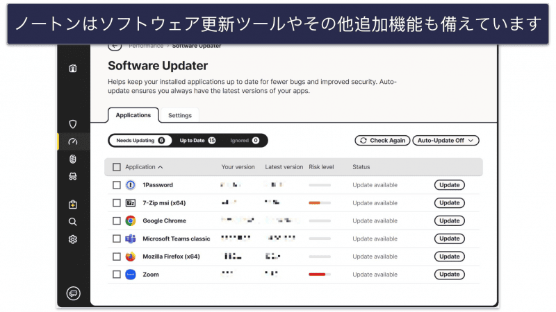Open the clipboard-plus icon in sidebar
The width and height of the screenshot is (556, 312).
pyautogui.click(x=73, y=205)
